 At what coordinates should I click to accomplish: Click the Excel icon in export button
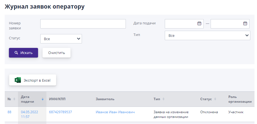[x=18, y=80]
